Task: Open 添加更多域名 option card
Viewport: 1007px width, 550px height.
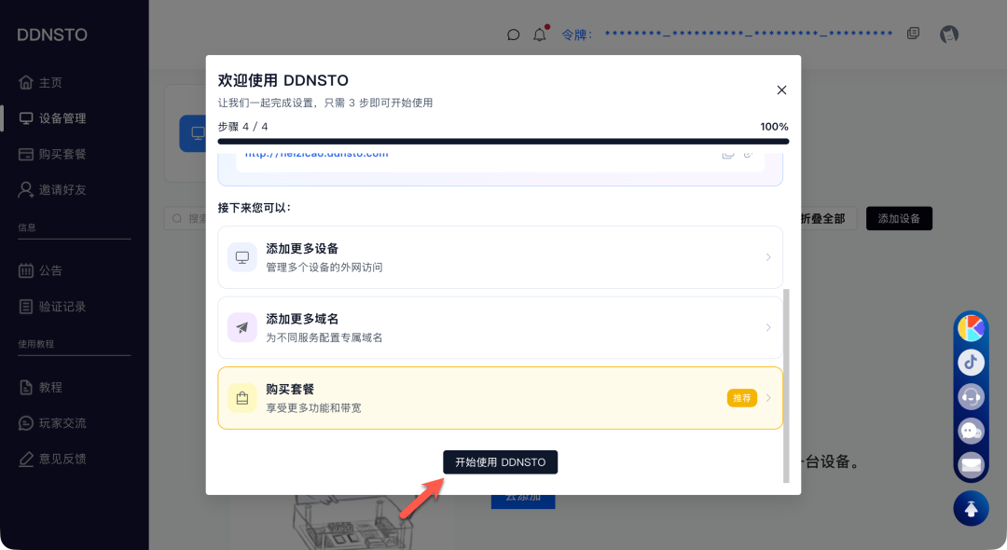Action: tap(500, 327)
